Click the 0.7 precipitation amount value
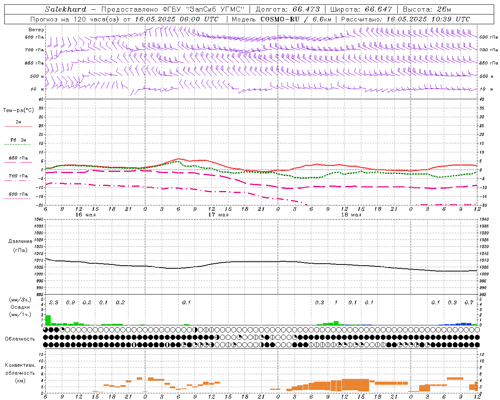The image size is (500, 400). pos(469,303)
